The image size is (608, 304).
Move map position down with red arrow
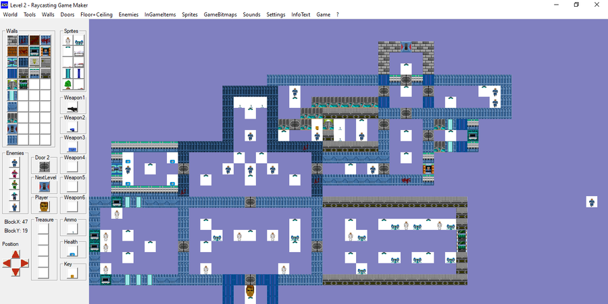[15, 272]
